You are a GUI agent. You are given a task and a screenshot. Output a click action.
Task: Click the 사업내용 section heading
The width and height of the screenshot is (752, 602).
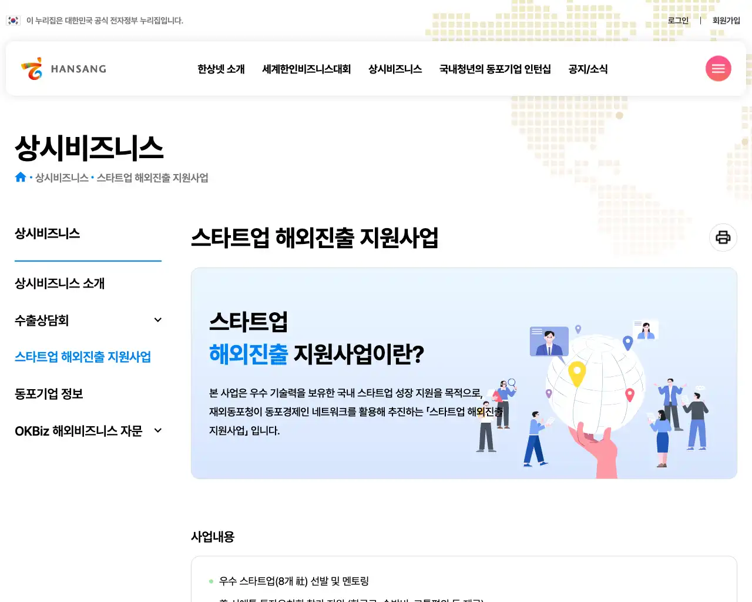(213, 537)
